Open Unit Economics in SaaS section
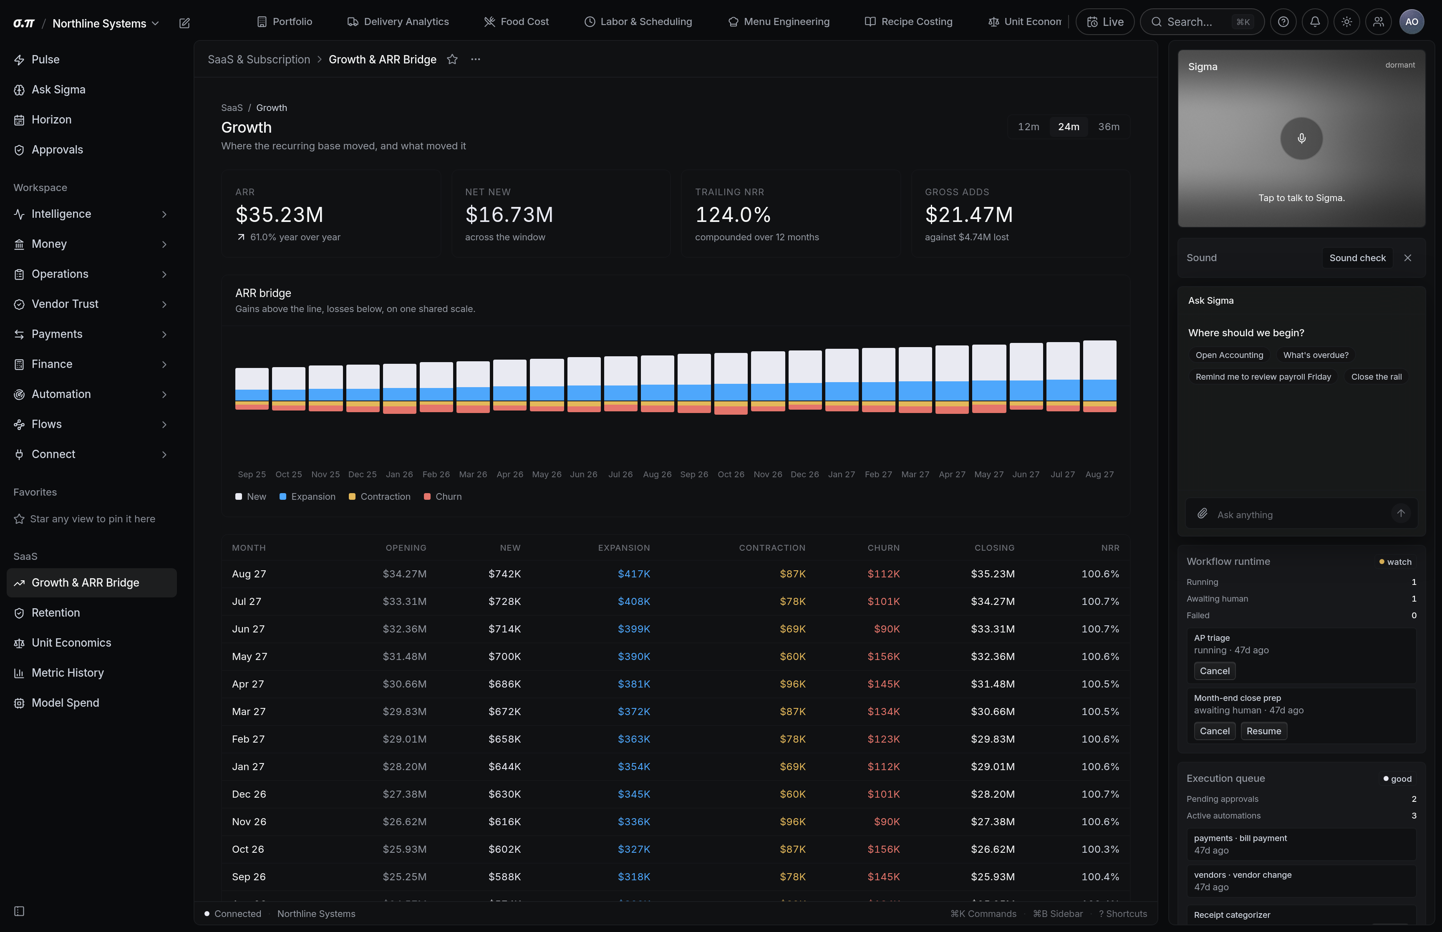 [x=91, y=643]
